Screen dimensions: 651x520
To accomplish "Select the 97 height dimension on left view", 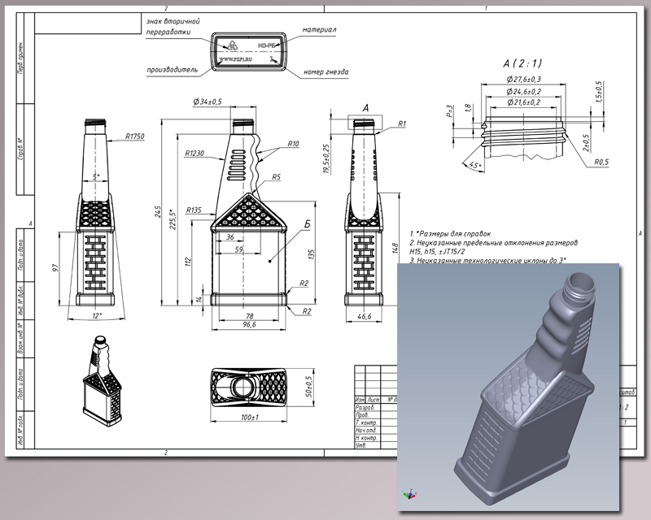I will (55, 268).
